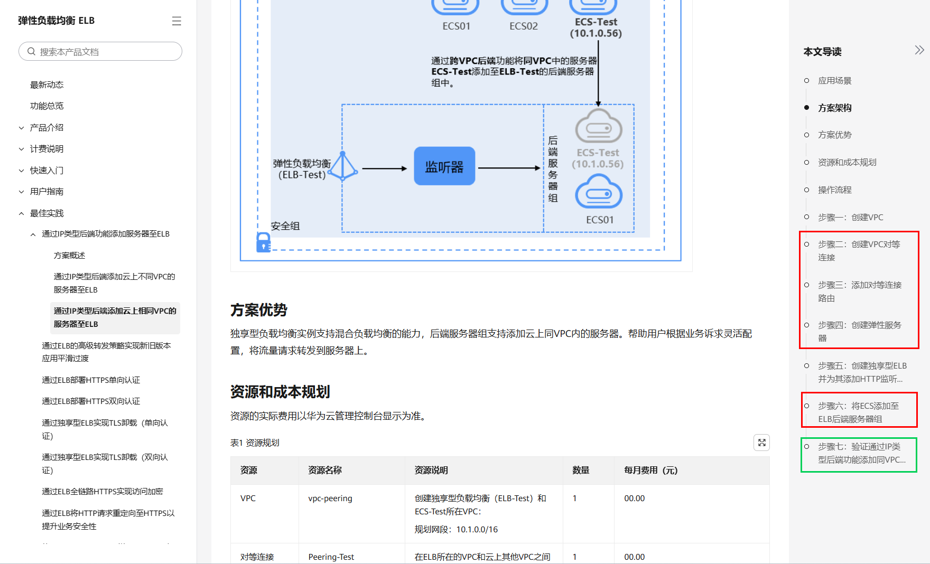Open 通过ELB部署HTTPS单向认证
Image resolution: width=930 pixels, height=564 pixels.
tap(91, 380)
